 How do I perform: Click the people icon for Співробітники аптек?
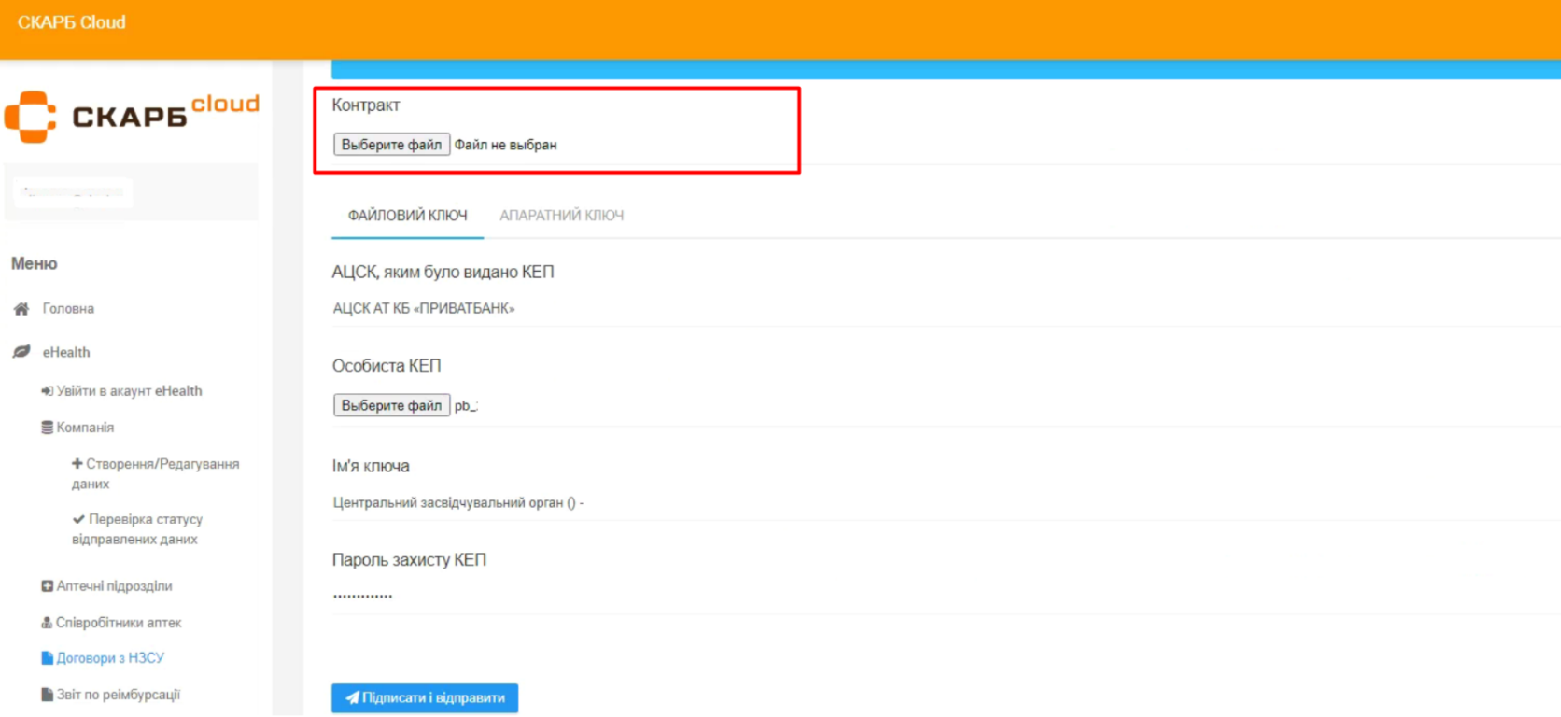pos(47,623)
